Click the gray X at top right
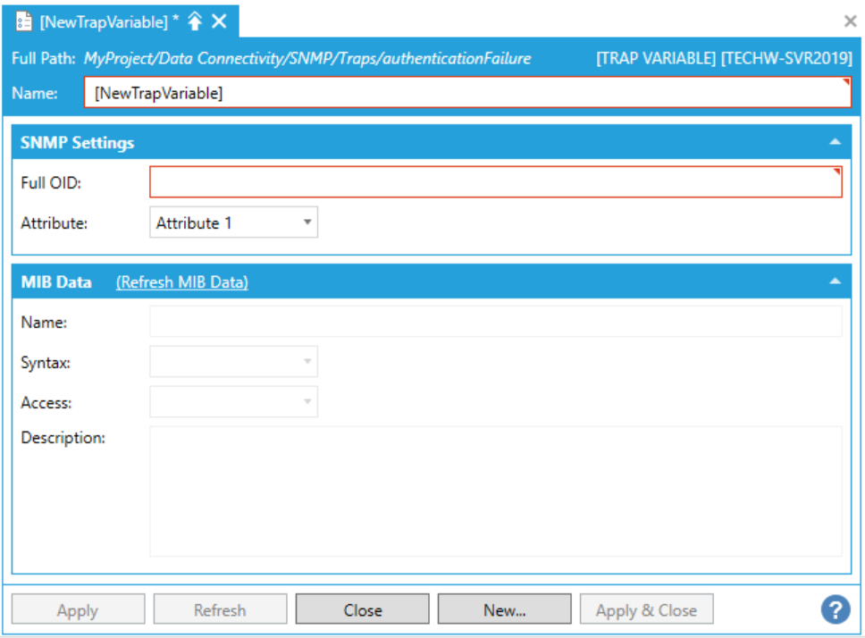The image size is (865, 638). 851,21
